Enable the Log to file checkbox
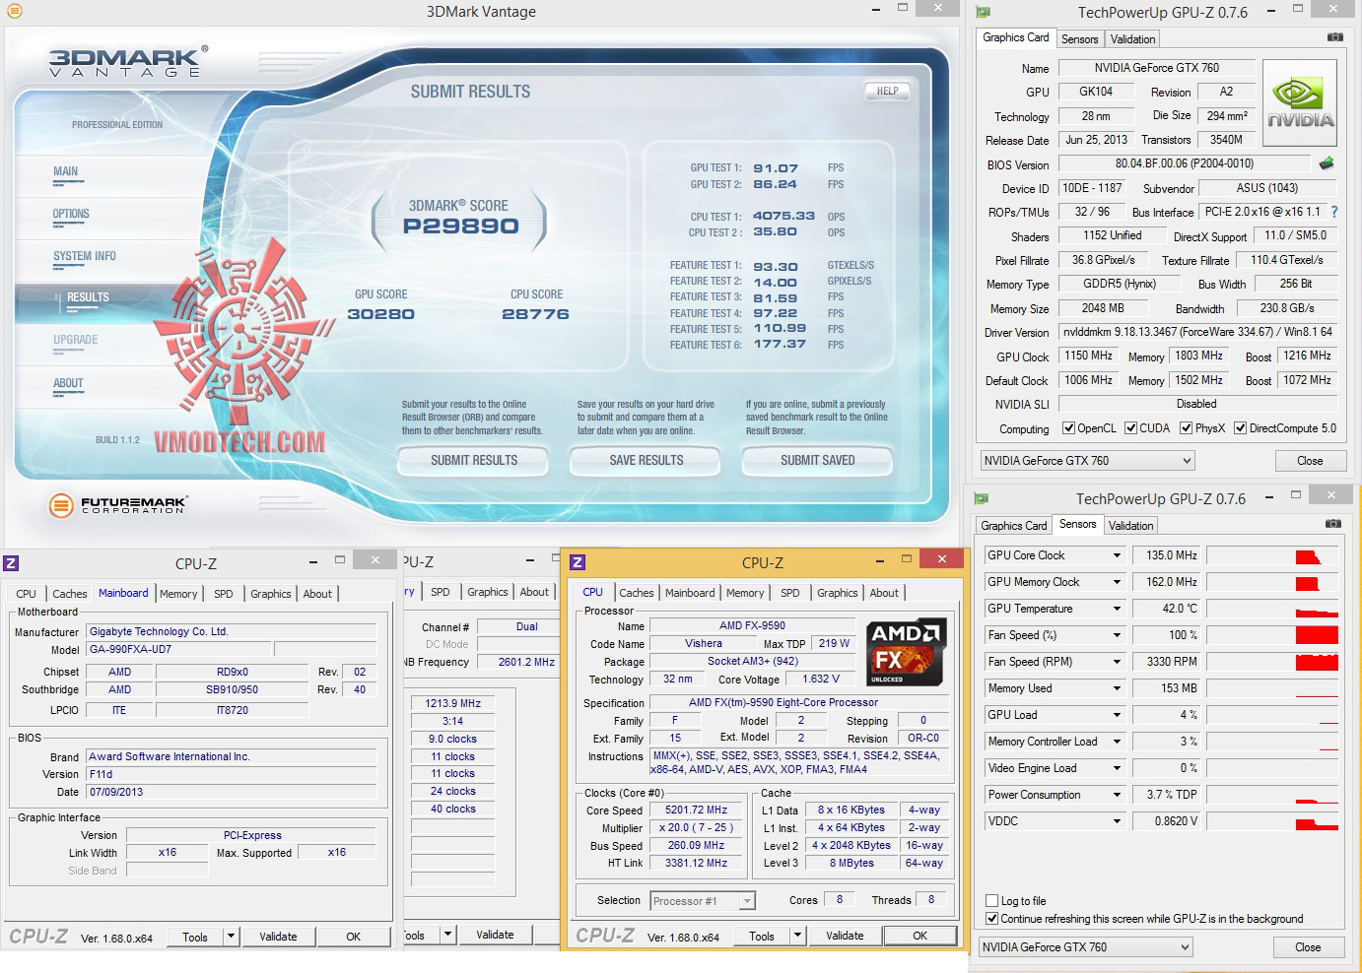1362x973 pixels. [x=992, y=901]
